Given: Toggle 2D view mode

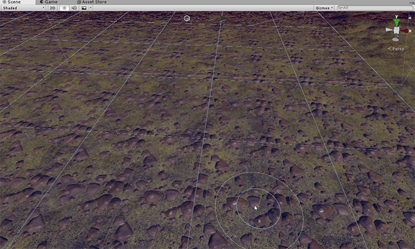Looking at the screenshot, I should 52,8.
